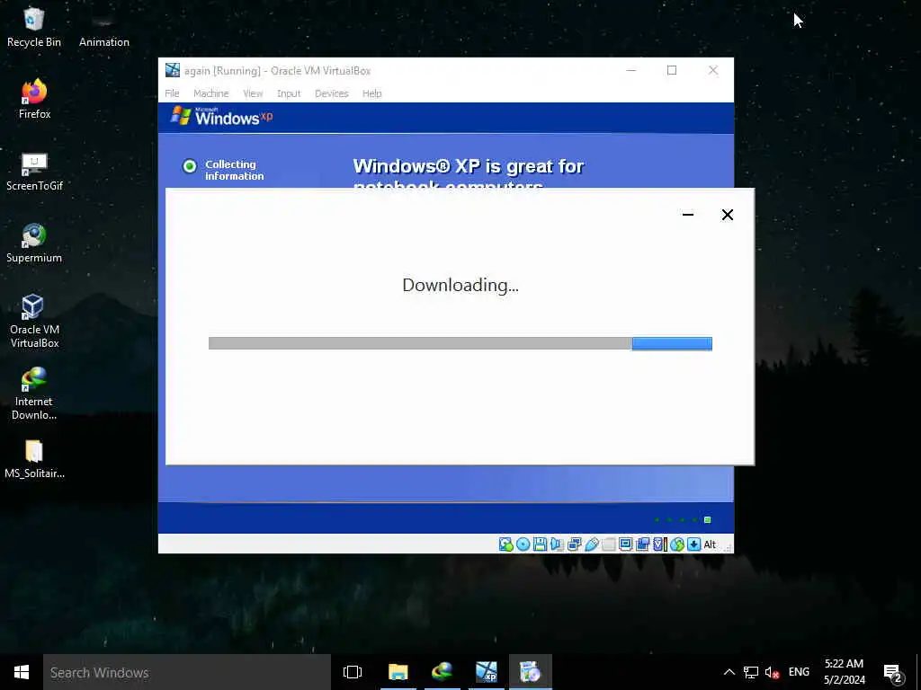The image size is (921, 690).
Task: Open the Input menu in VirtualBox
Action: pos(289,93)
